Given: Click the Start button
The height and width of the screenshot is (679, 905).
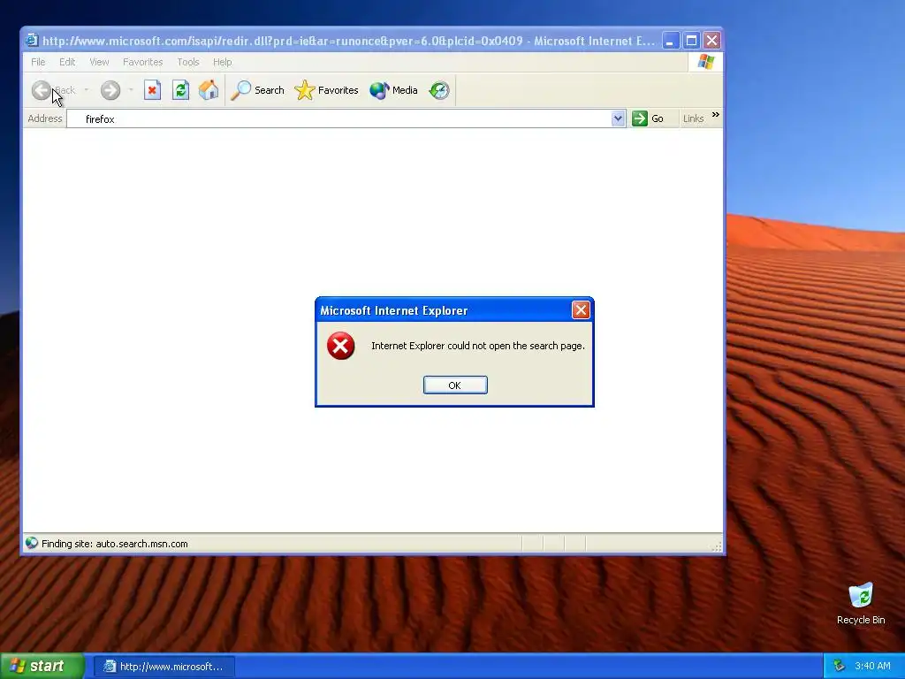Looking at the screenshot, I should 42,667.
